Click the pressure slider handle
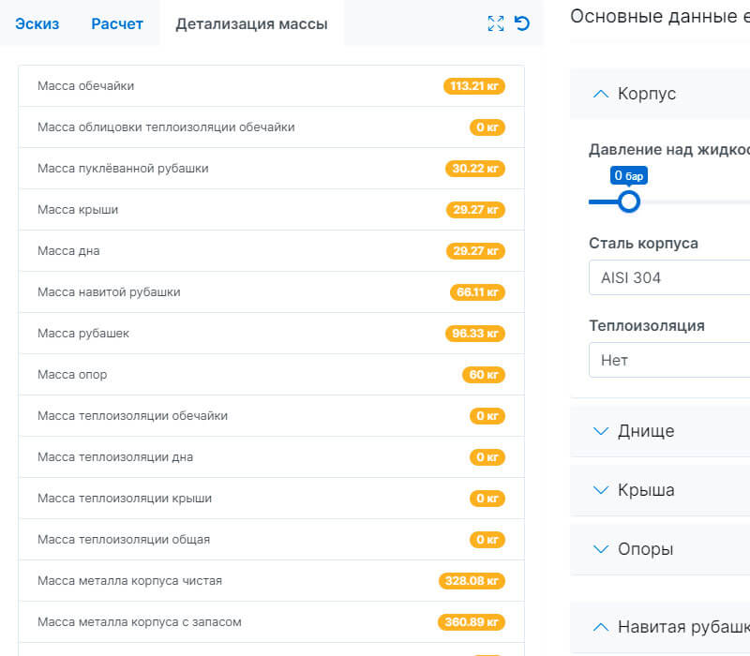The height and width of the screenshot is (656, 750). point(629,201)
